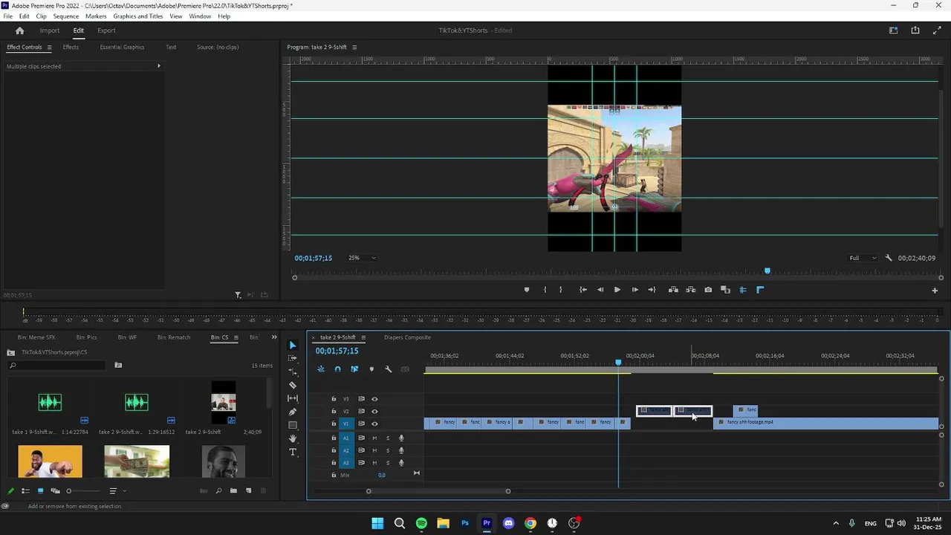Select the Hand tool
This screenshot has height=535, width=951.
pyautogui.click(x=292, y=438)
